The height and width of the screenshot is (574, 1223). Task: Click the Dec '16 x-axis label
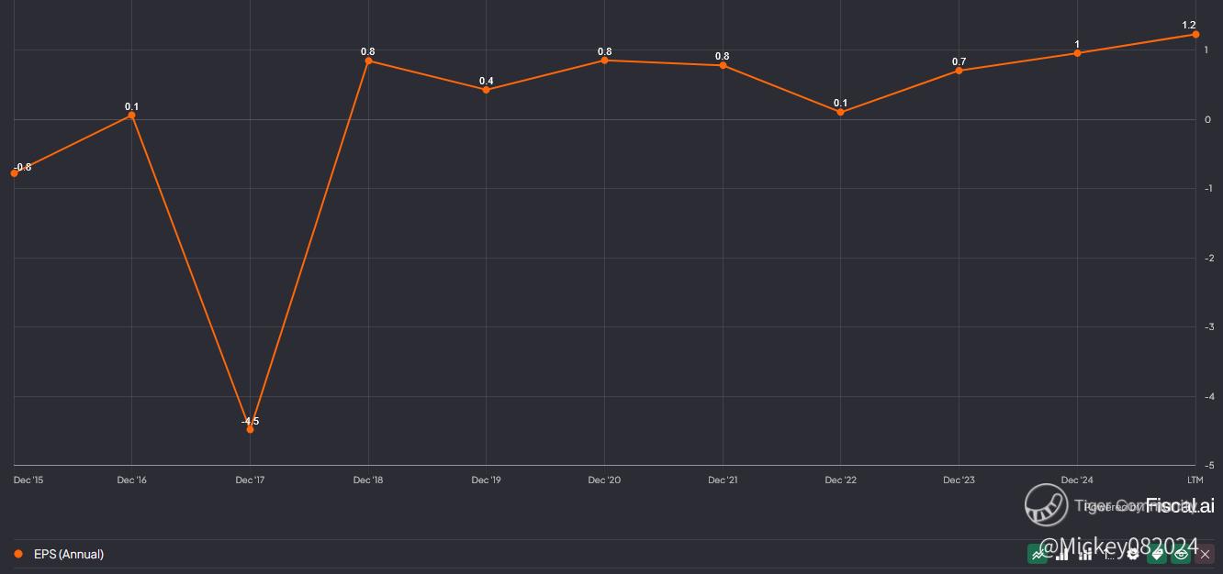[131, 480]
